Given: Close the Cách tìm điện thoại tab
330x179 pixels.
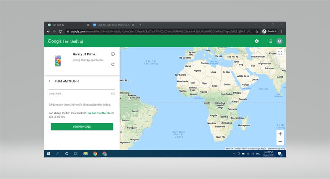Looking at the screenshot, I should (133, 25).
